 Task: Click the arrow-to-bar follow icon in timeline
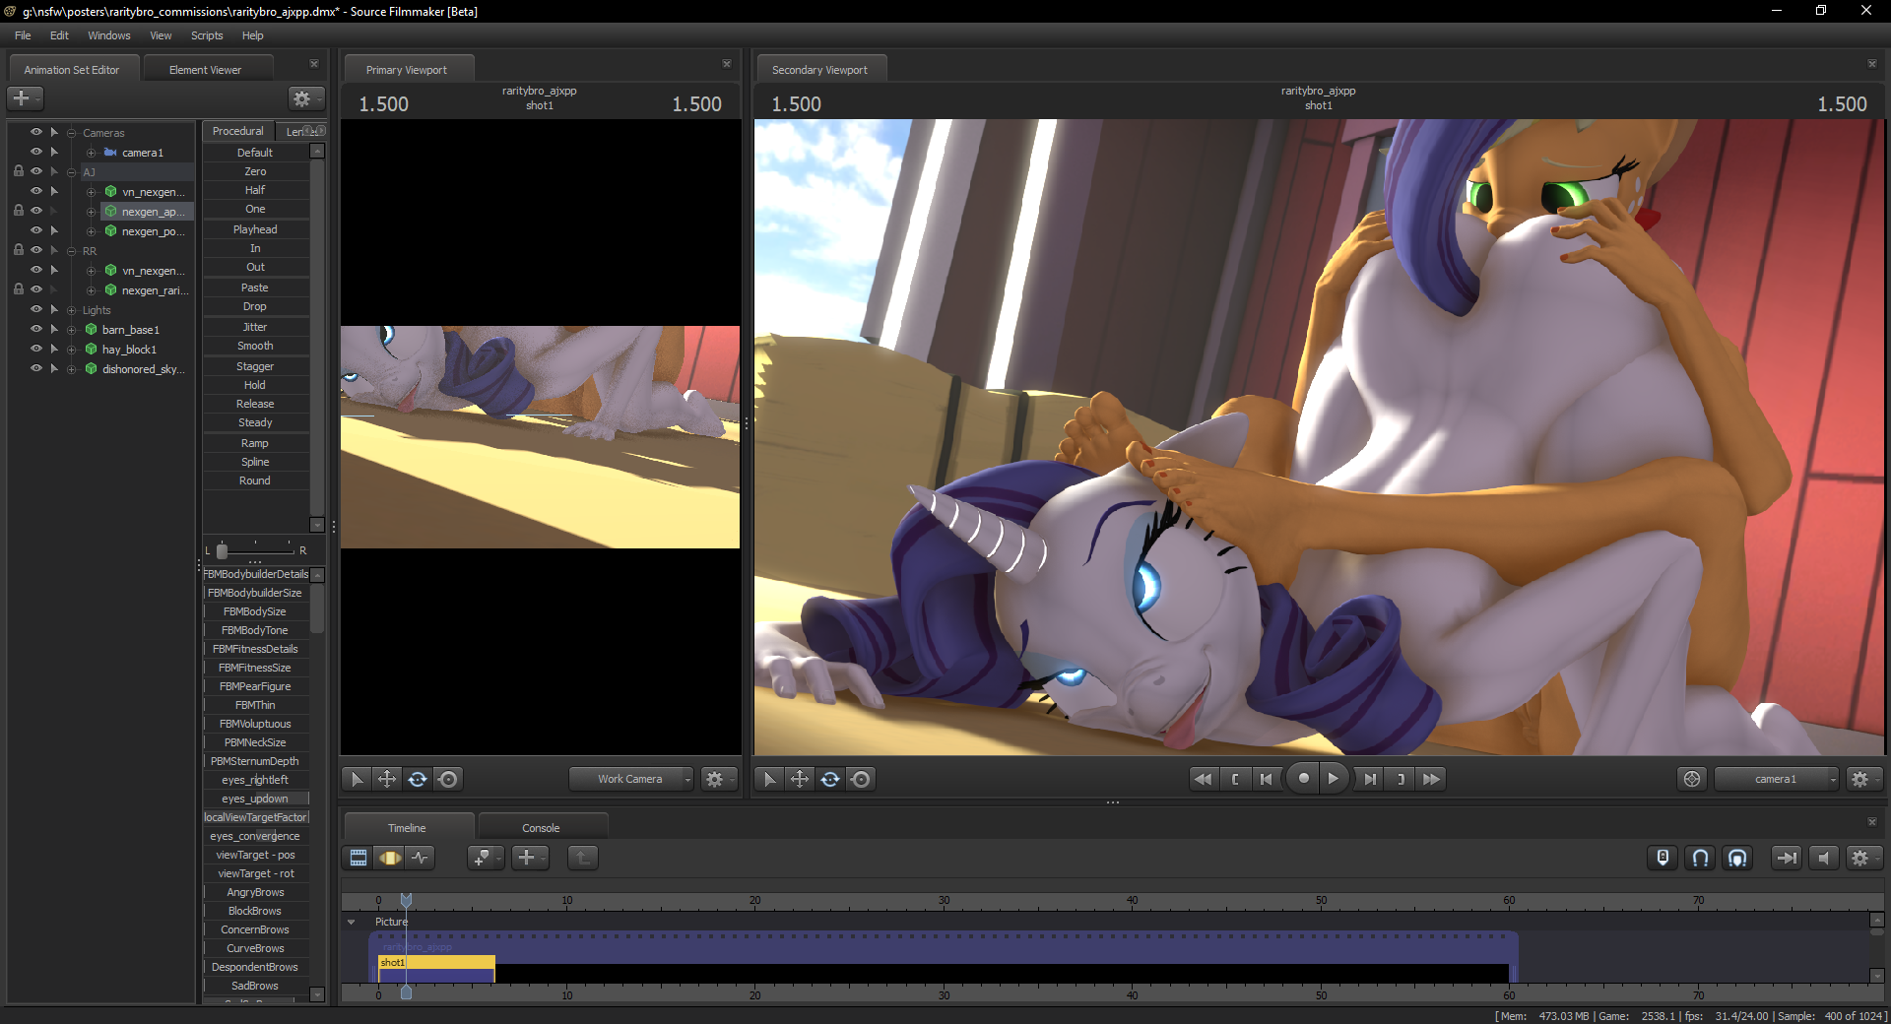pos(1786,858)
